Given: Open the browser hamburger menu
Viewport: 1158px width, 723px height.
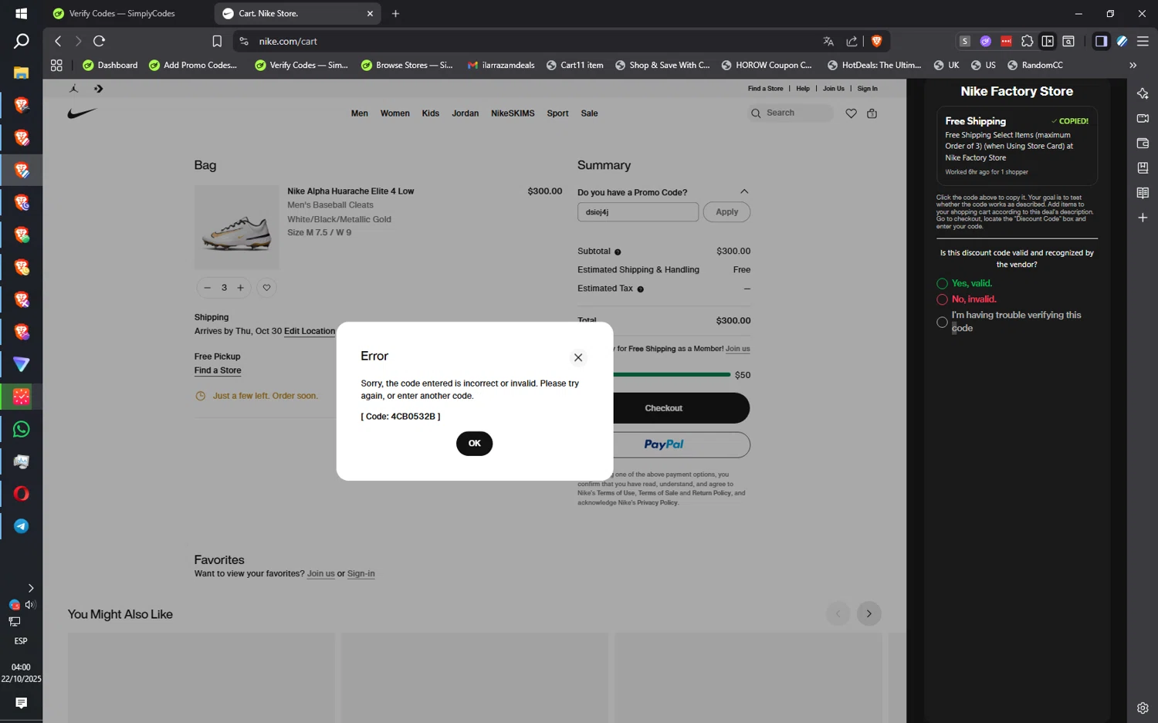Looking at the screenshot, I should click(1143, 42).
